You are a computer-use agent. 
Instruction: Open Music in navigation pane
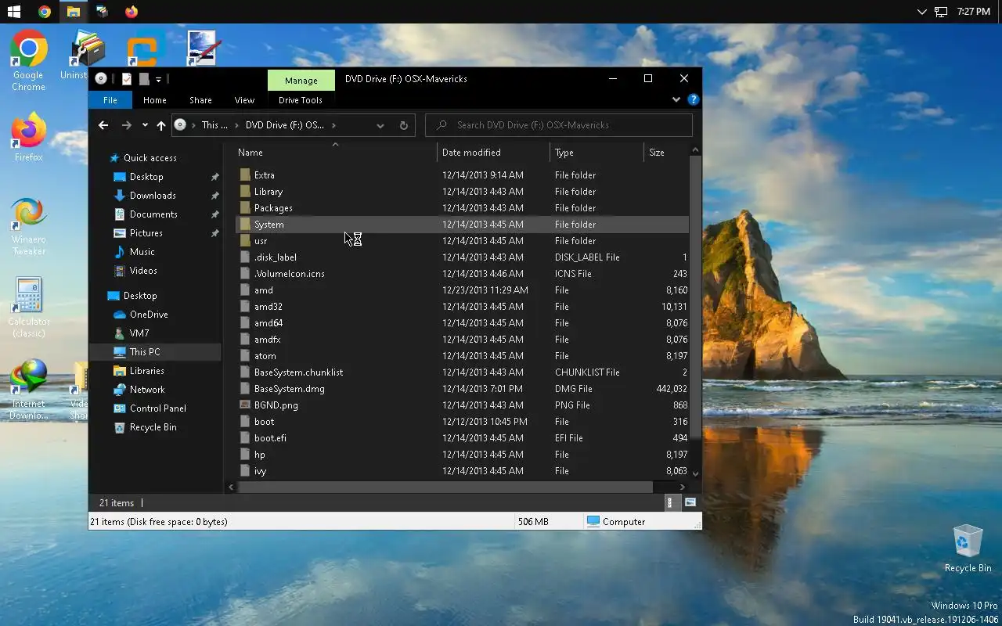coord(142,252)
